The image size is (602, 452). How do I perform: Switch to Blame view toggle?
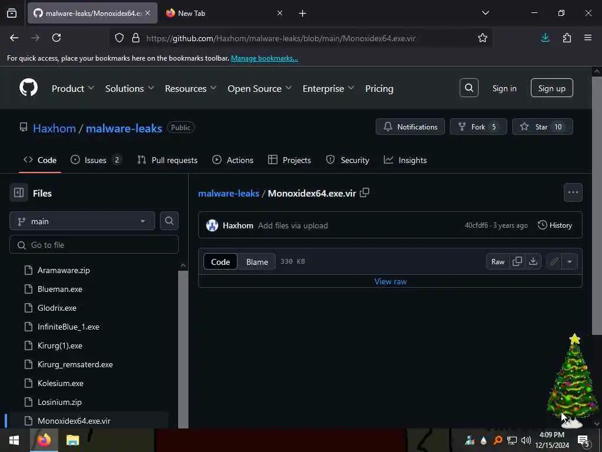click(257, 262)
